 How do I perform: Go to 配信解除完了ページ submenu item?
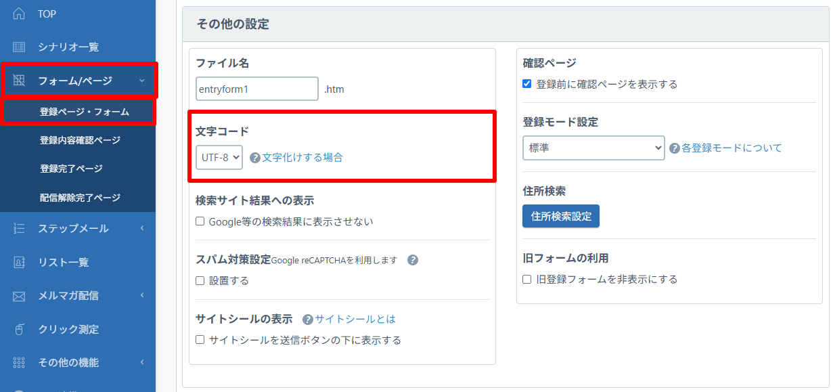click(80, 198)
